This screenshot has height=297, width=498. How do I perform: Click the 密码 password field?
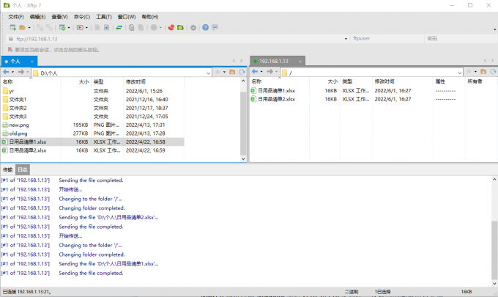click(x=461, y=38)
